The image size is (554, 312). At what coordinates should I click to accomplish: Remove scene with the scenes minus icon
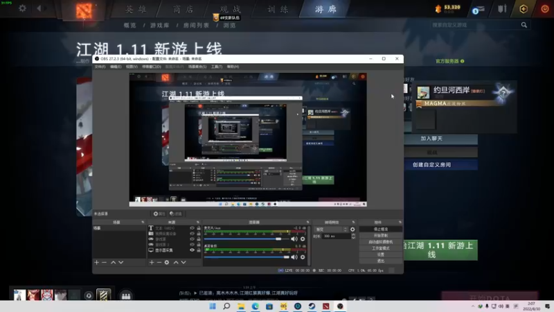(105, 263)
